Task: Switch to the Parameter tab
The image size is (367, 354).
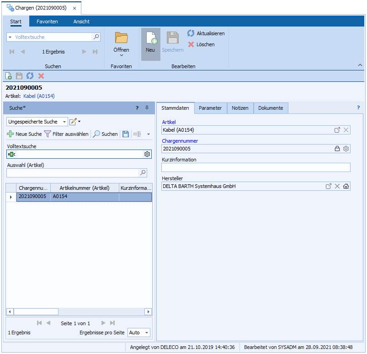Action: pos(210,108)
